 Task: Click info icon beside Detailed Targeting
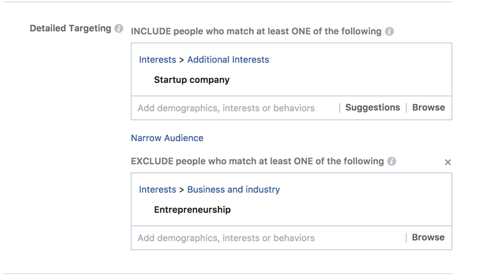(119, 28)
